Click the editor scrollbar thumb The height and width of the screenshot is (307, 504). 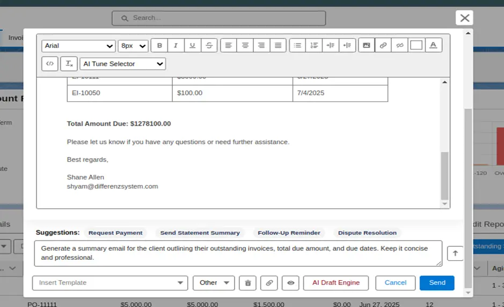444,176
